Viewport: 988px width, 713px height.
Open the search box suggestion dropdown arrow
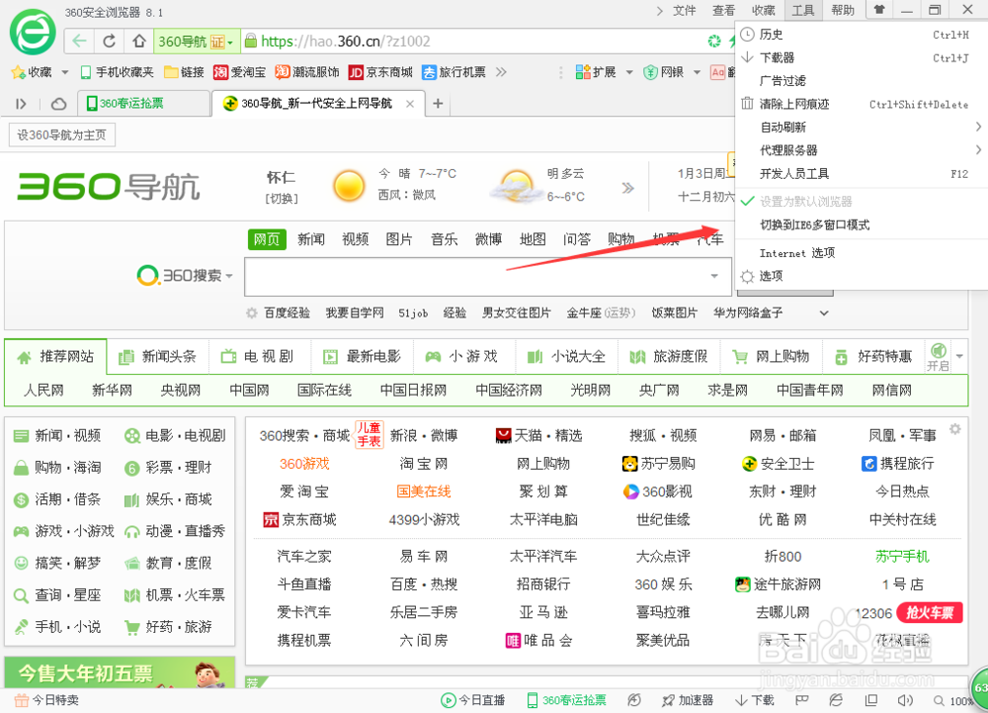714,276
